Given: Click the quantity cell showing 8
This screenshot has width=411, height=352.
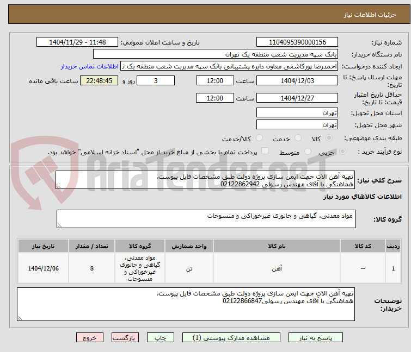Looking at the screenshot, I should pos(92,268).
